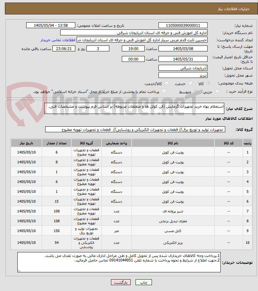The height and width of the screenshot is (291, 258).
Task: Click the validity time field 00:00
Action: [x=133, y=59]
